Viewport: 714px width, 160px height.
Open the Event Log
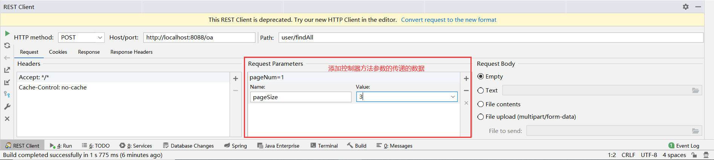click(684, 146)
